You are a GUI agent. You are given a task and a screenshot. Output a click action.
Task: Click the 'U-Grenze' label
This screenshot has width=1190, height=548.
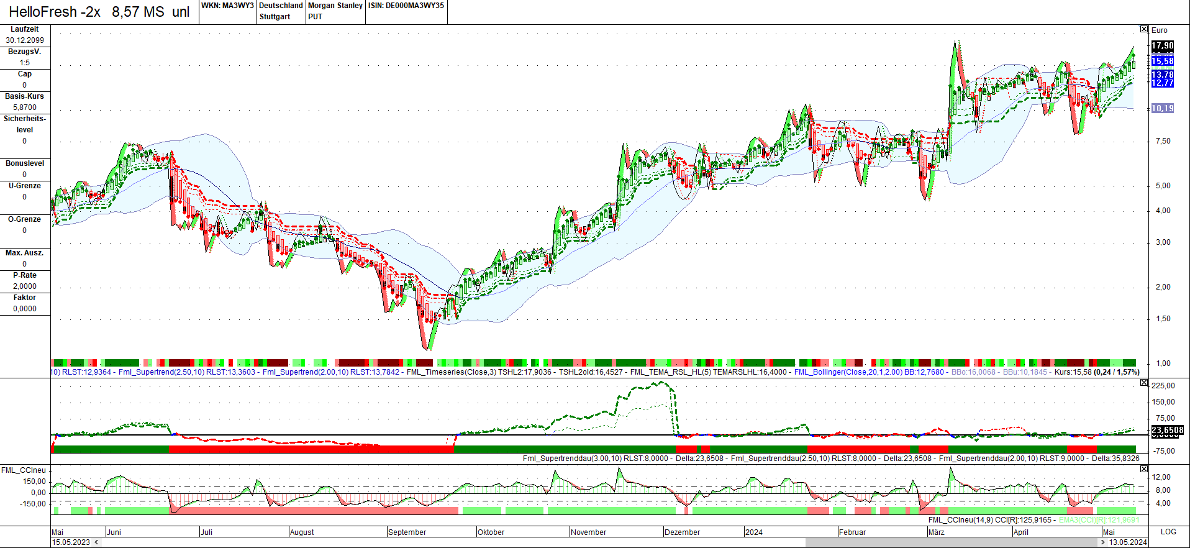pos(25,186)
